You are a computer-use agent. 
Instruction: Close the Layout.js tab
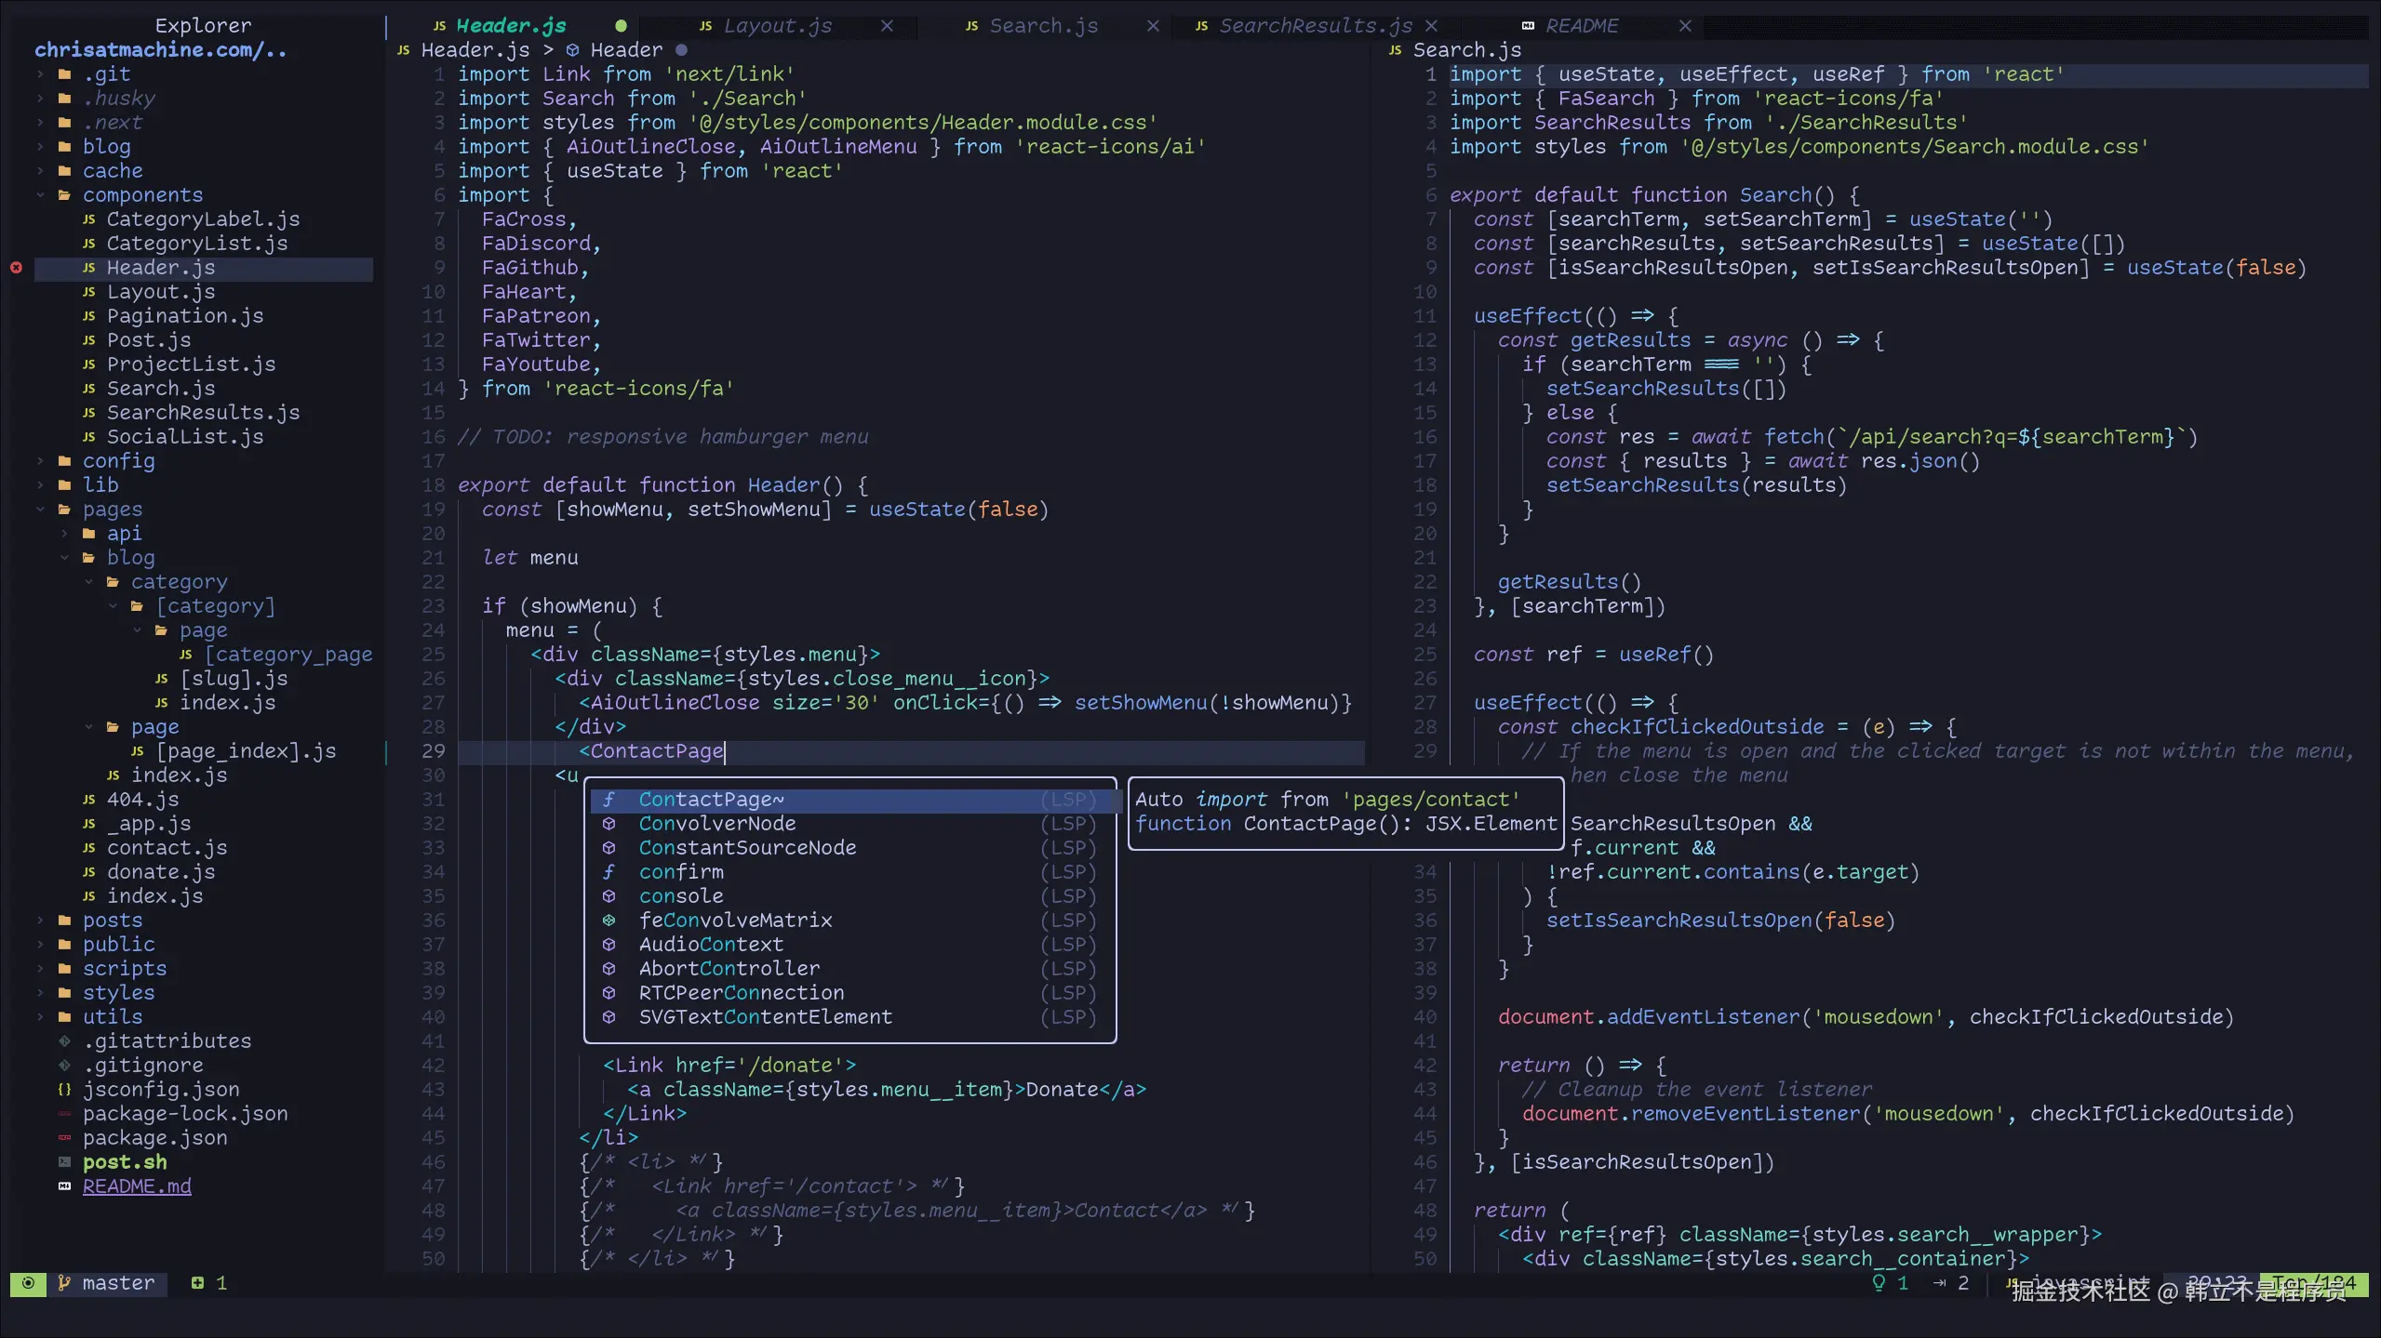pos(887,26)
